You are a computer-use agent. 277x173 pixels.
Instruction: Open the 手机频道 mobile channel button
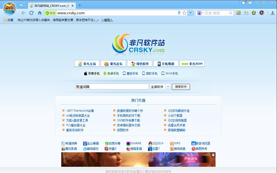166,64
